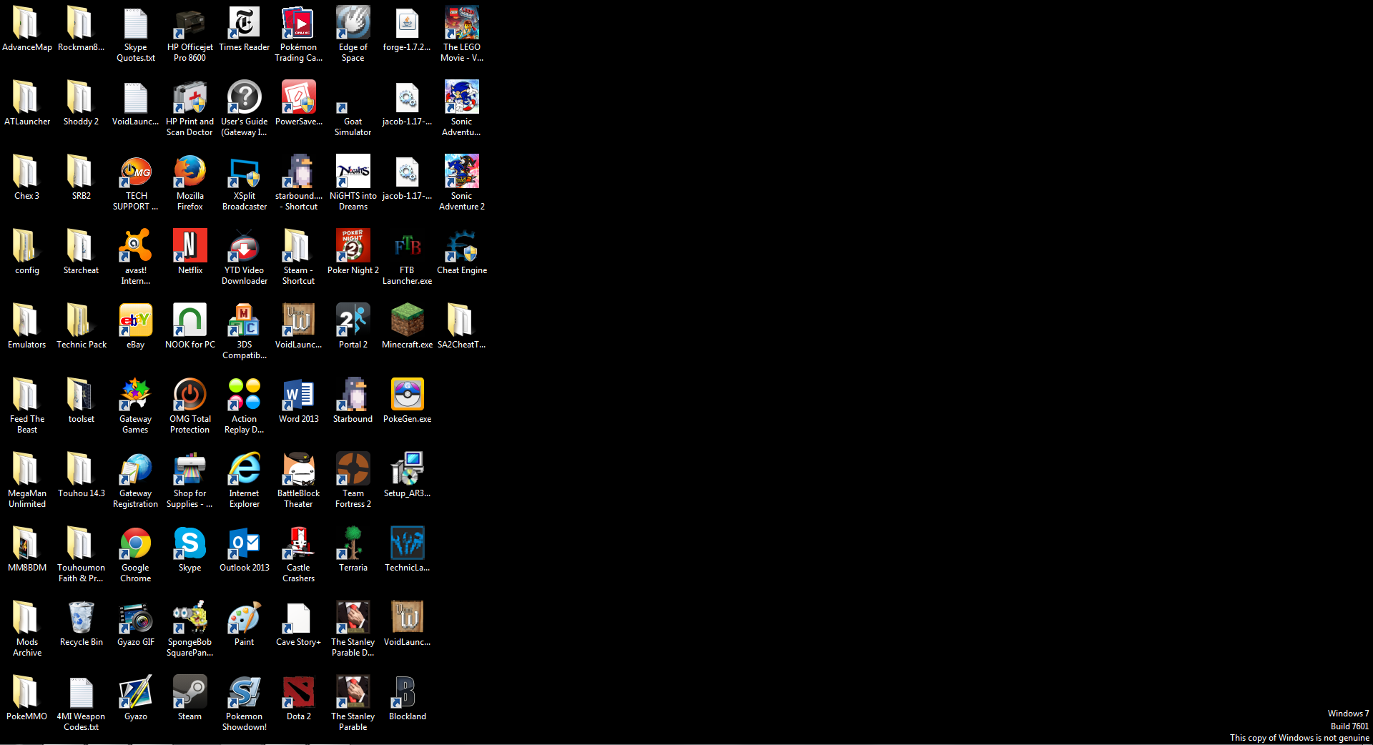
Task: Select the Poker Night 2 shortcut
Action: coord(353,247)
